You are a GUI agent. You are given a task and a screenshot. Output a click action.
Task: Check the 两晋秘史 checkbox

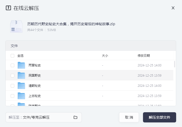coord(12,65)
